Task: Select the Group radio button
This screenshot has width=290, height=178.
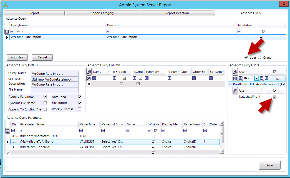Action: pyautogui.click(x=260, y=58)
